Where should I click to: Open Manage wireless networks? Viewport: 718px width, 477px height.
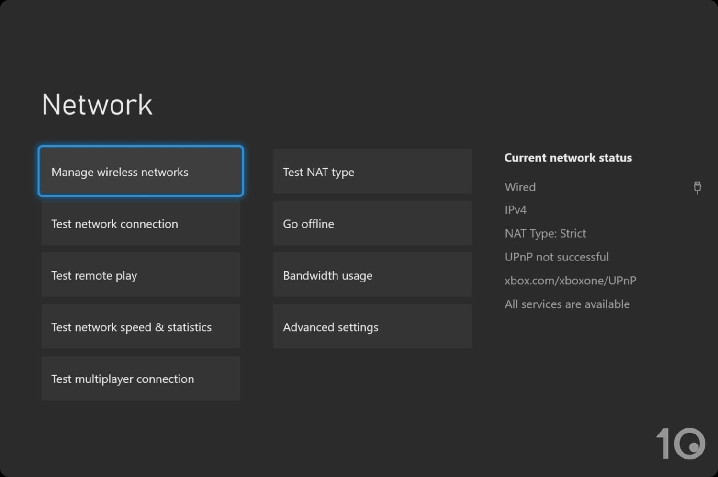click(x=141, y=171)
